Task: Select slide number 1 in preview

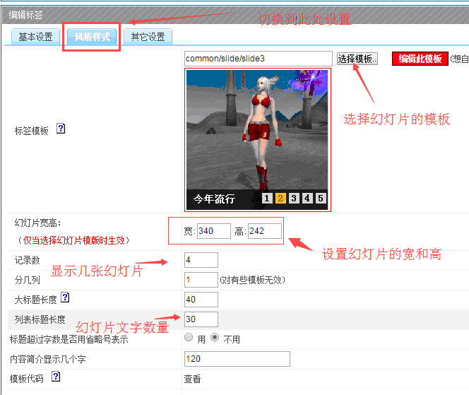Action: tap(267, 199)
